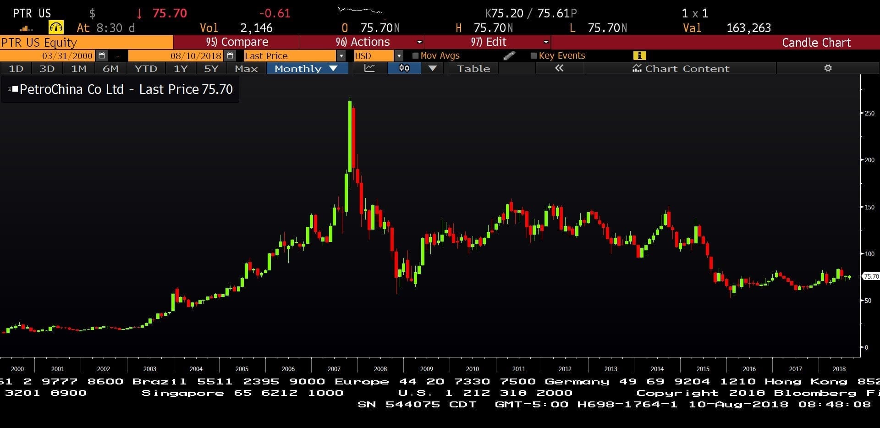
Task: Enable the Mov Avgs checkbox
Action: [x=415, y=56]
